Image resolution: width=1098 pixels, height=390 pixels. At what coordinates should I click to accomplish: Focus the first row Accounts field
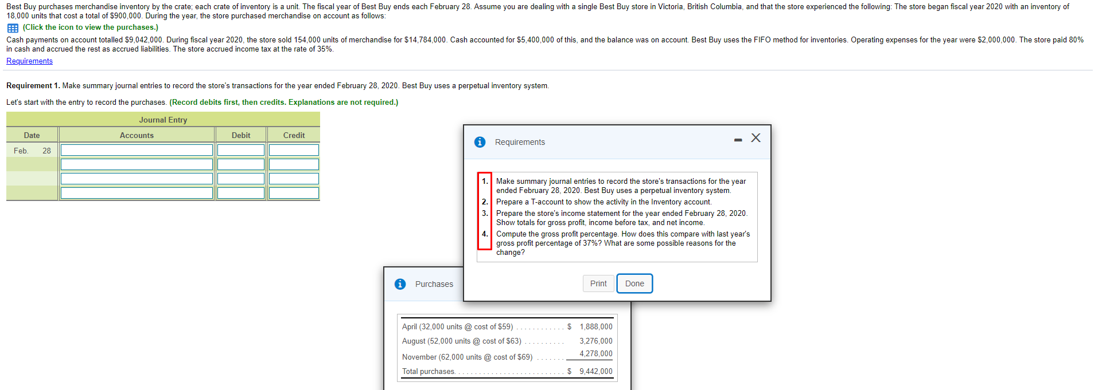coord(137,150)
